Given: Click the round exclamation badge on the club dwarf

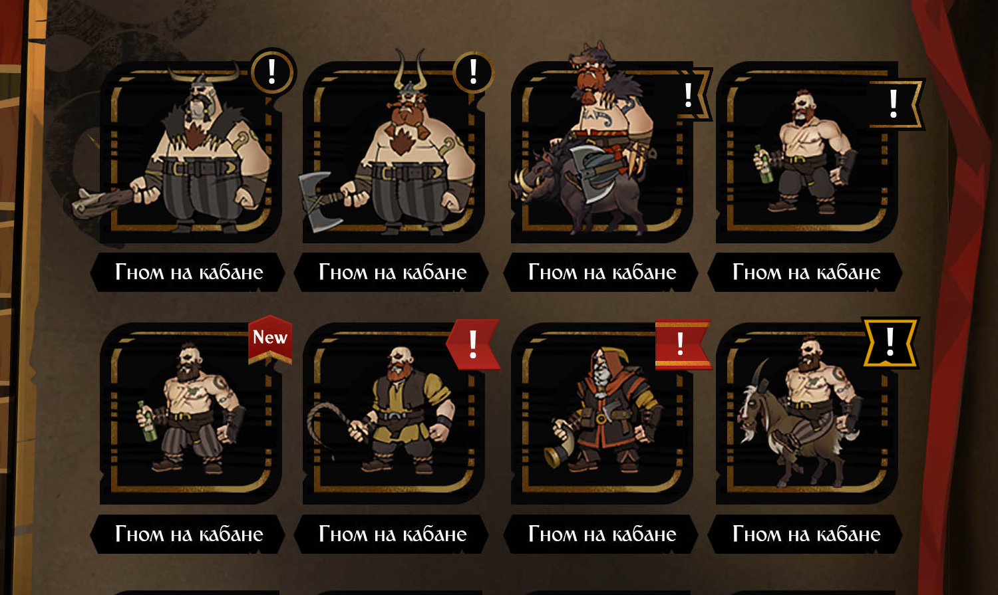Looking at the screenshot, I should [272, 72].
